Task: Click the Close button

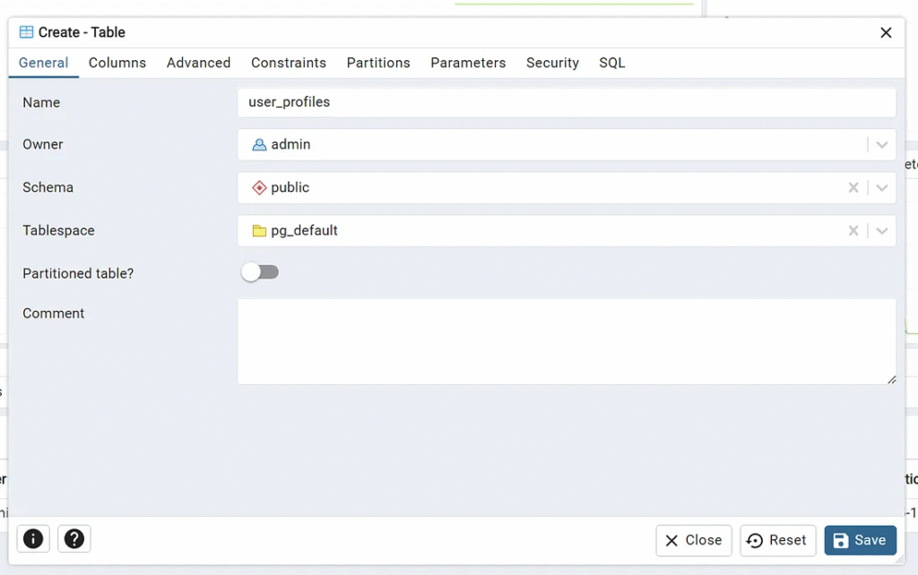Action: point(694,540)
